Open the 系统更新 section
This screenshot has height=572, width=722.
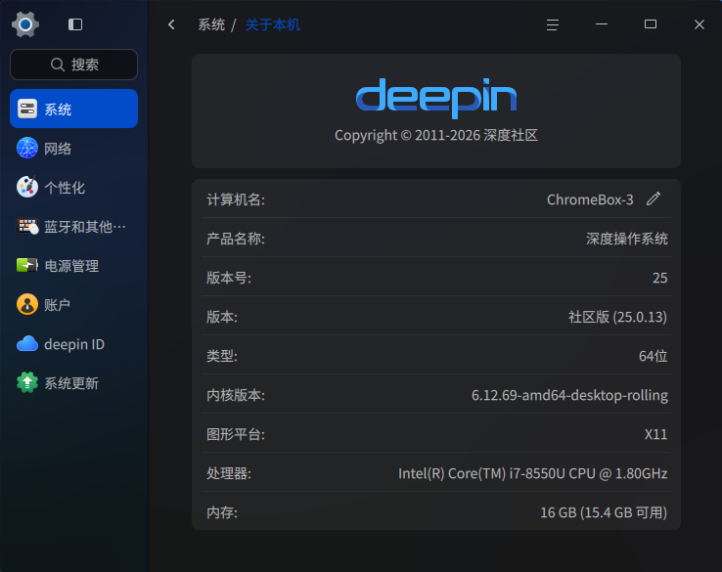click(73, 383)
